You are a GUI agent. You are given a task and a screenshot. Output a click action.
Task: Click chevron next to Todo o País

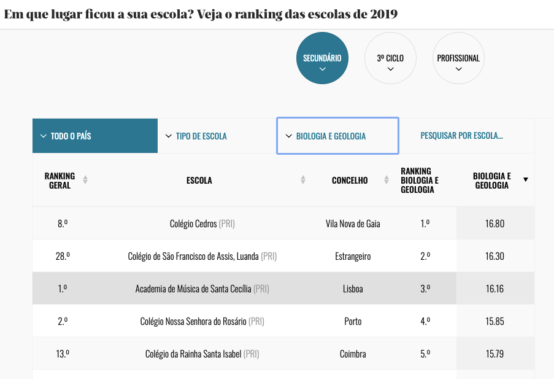coord(44,136)
